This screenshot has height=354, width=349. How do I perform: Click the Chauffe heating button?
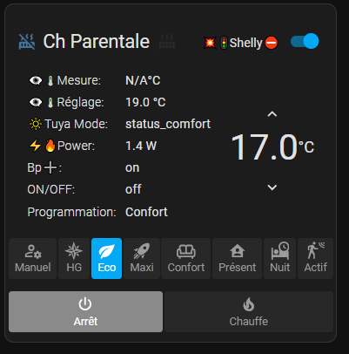(249, 311)
